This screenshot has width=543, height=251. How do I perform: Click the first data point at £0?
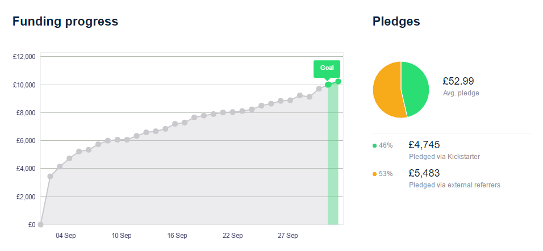coord(40,224)
